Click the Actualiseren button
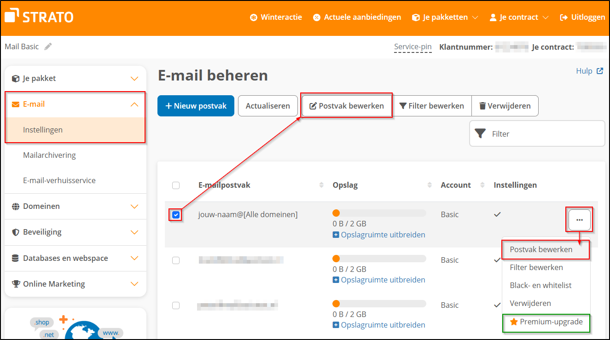The width and height of the screenshot is (610, 340). coord(267,105)
